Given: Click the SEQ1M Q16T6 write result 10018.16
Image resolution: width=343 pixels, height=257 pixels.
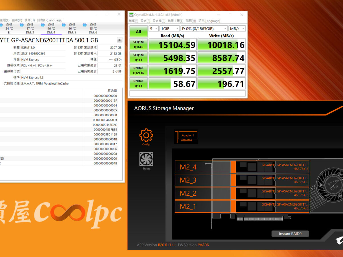Looking at the screenshot, I should (222, 45).
